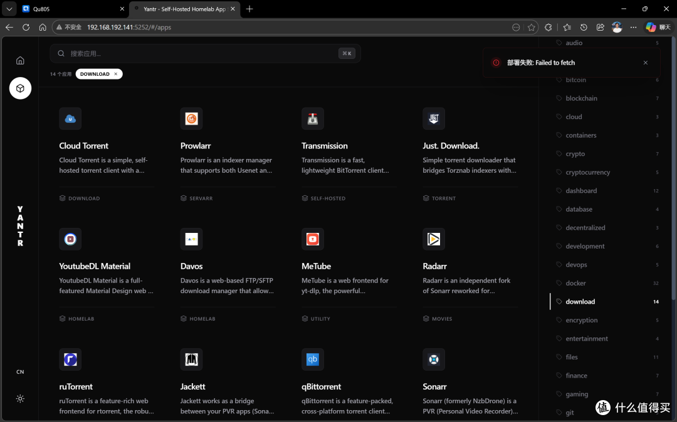
Task: Select the dashboard tag filter
Action: 608,190
